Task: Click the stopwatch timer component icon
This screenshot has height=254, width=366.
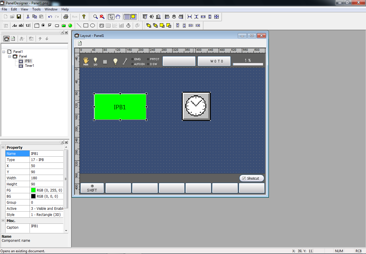Action: pyautogui.click(x=128, y=26)
